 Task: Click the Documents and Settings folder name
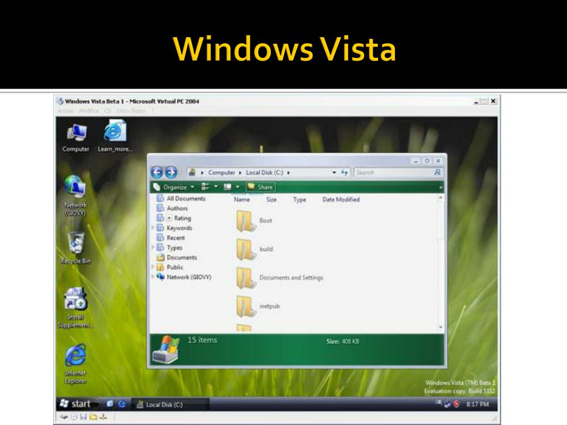pos(291,278)
